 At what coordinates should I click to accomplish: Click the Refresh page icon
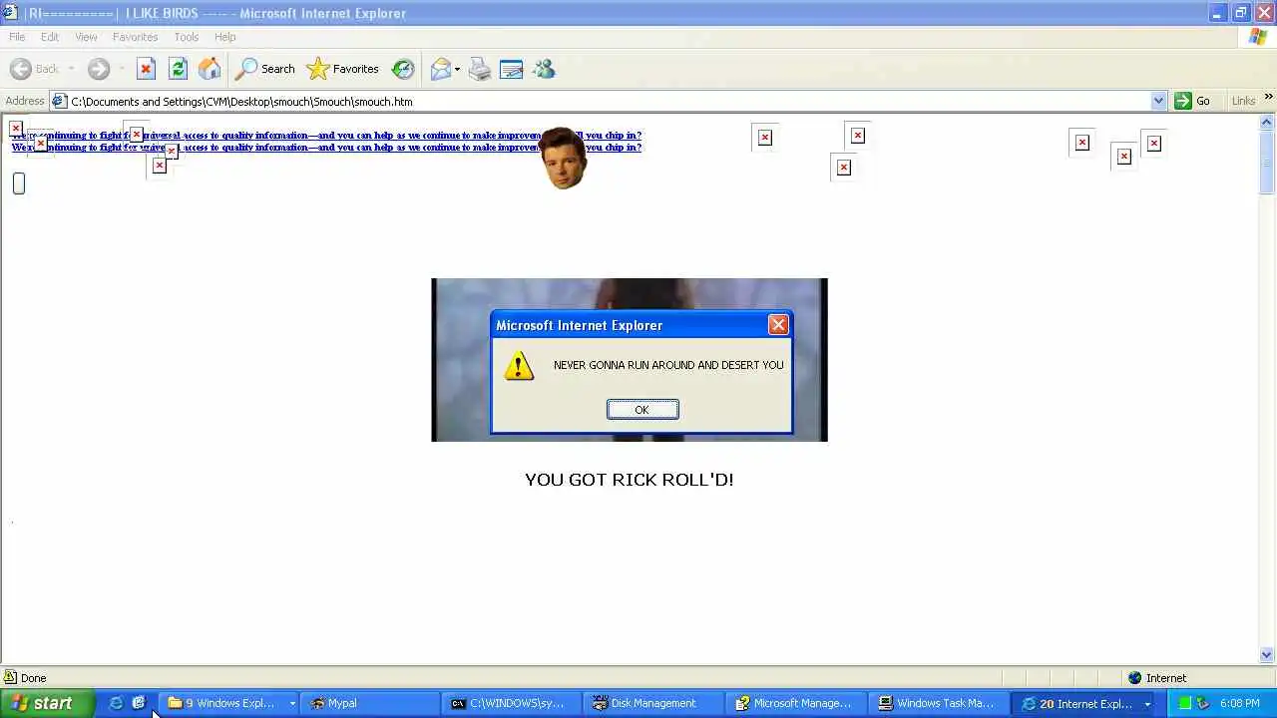tap(178, 69)
